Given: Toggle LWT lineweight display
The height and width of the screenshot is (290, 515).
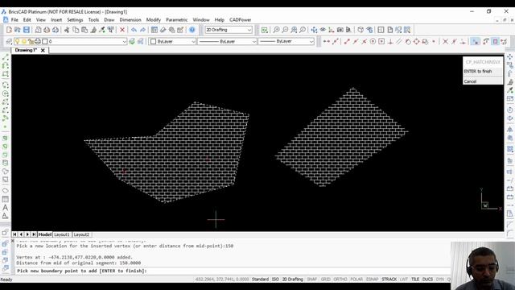Looking at the screenshot, I should [x=404, y=280].
